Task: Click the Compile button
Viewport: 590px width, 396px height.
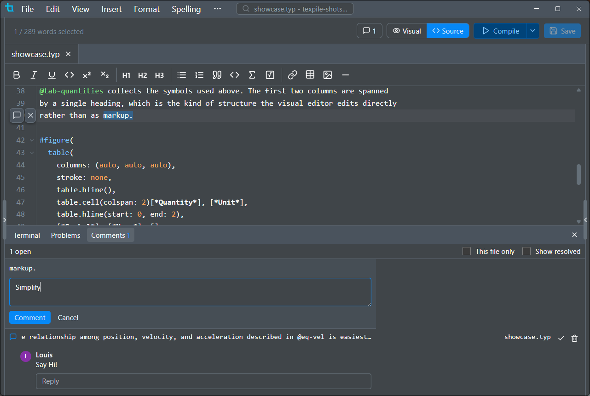Action: [x=500, y=31]
